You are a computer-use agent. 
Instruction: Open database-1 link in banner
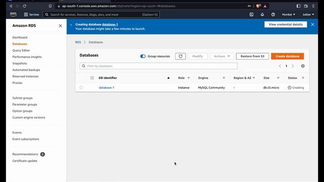pos(110,24)
